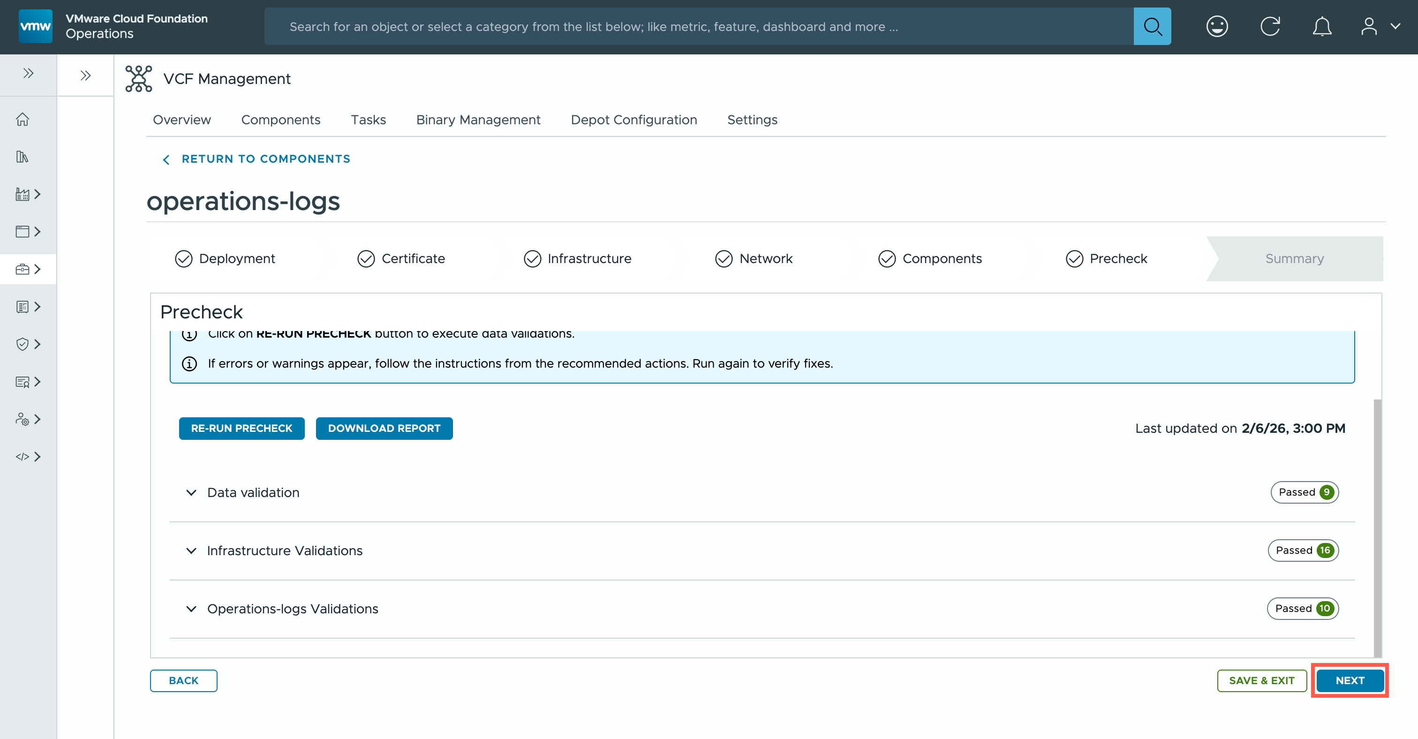Expand the Operations-logs Validations section
The height and width of the screenshot is (739, 1418).
(x=191, y=609)
